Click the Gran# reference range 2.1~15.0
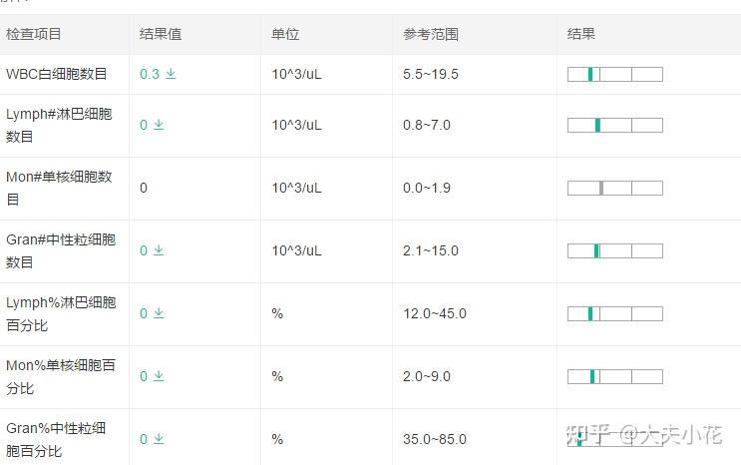The height and width of the screenshot is (465, 741). 431,250
